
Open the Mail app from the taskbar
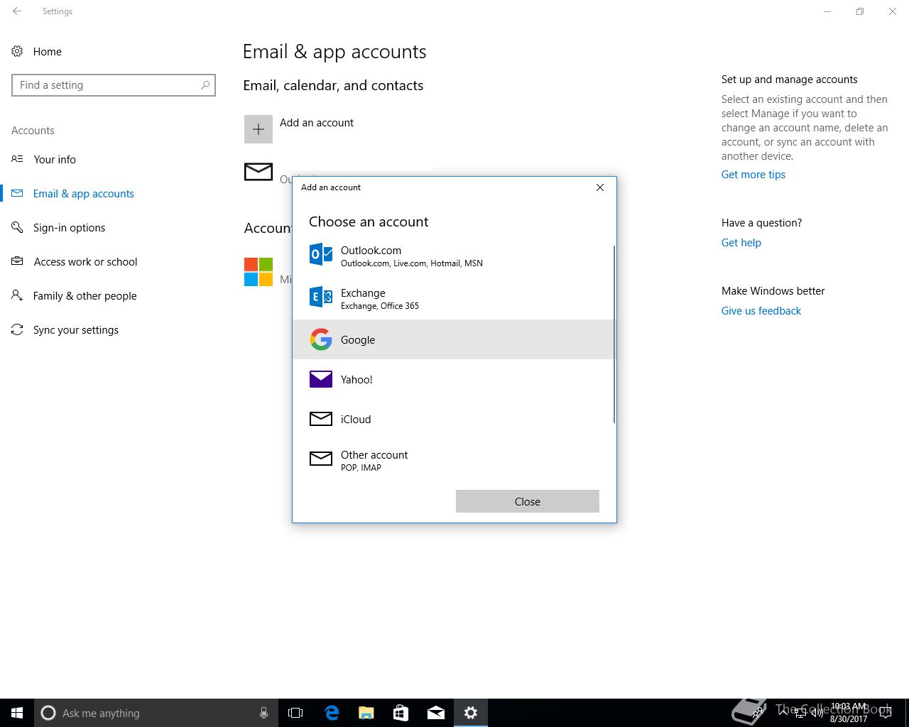point(435,713)
